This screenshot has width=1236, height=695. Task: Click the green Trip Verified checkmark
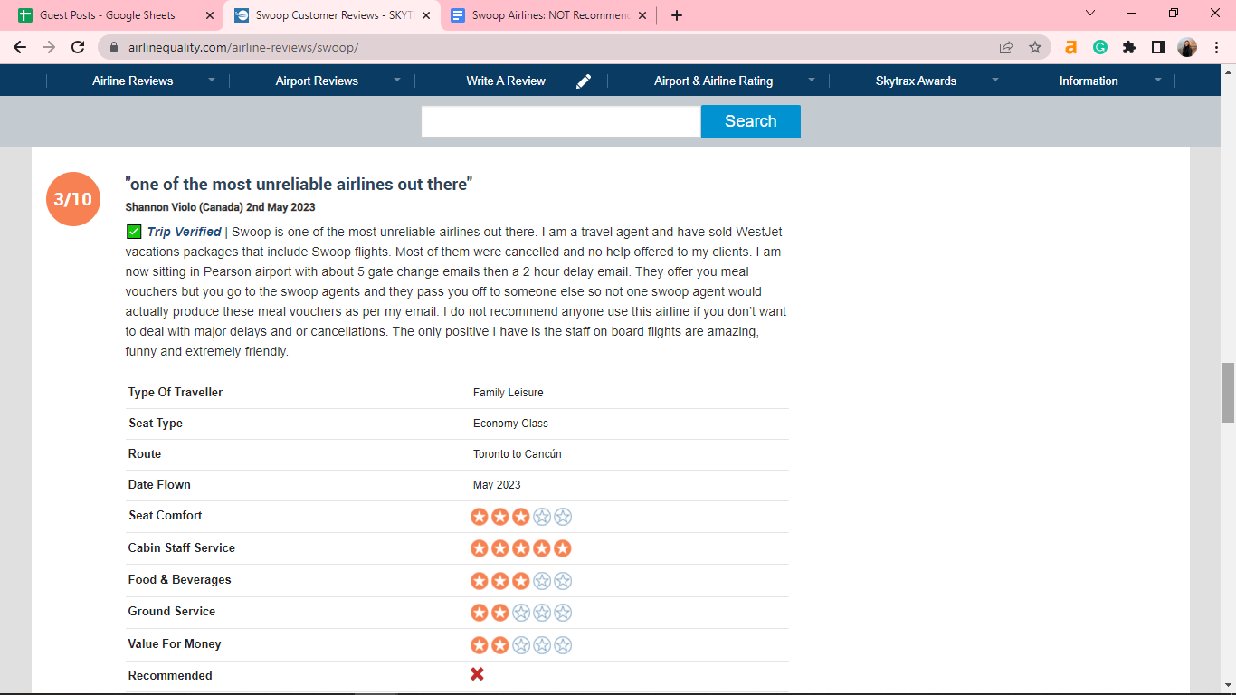134,232
